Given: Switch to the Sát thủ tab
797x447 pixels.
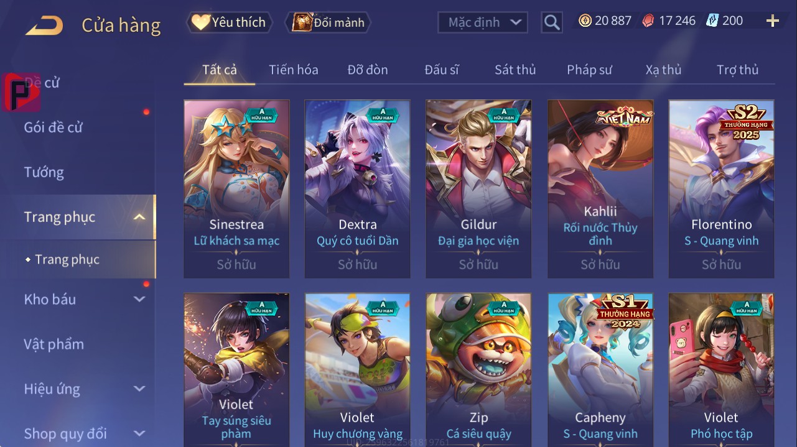Looking at the screenshot, I should [x=515, y=70].
